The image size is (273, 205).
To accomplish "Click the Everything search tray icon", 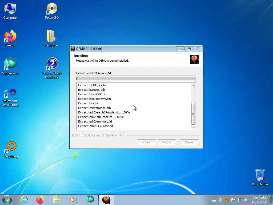I will 227,200.
